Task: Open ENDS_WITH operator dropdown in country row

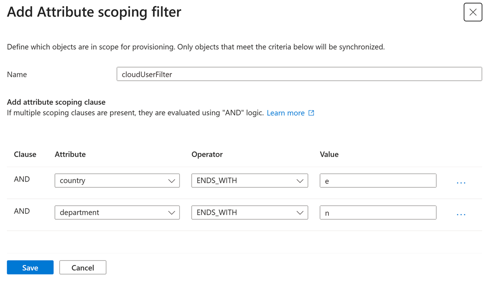Action: click(x=249, y=180)
